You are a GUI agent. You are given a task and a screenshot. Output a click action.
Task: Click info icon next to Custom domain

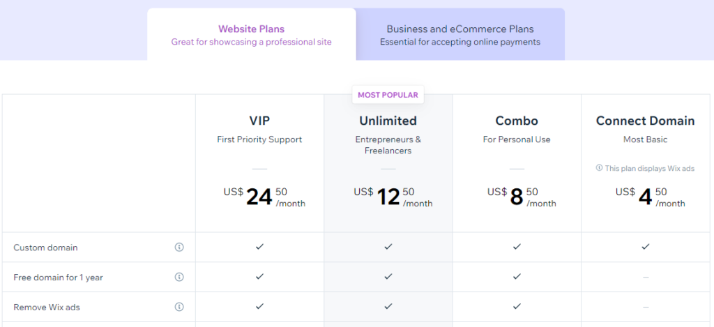[179, 248]
